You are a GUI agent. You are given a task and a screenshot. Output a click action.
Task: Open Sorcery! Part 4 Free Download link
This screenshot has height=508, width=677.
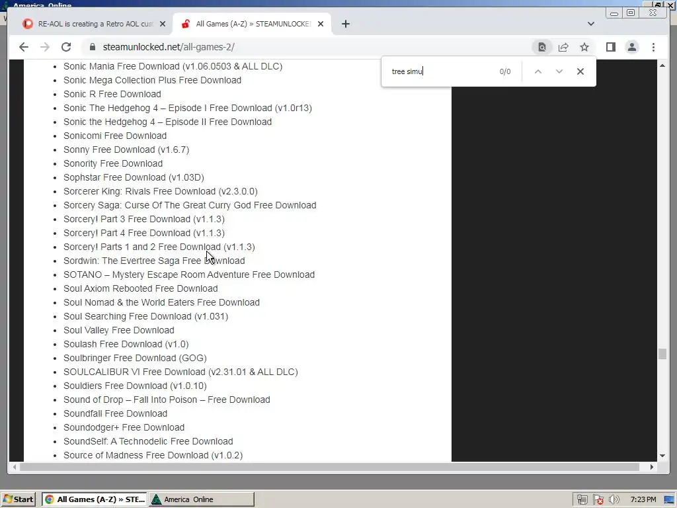click(x=143, y=232)
